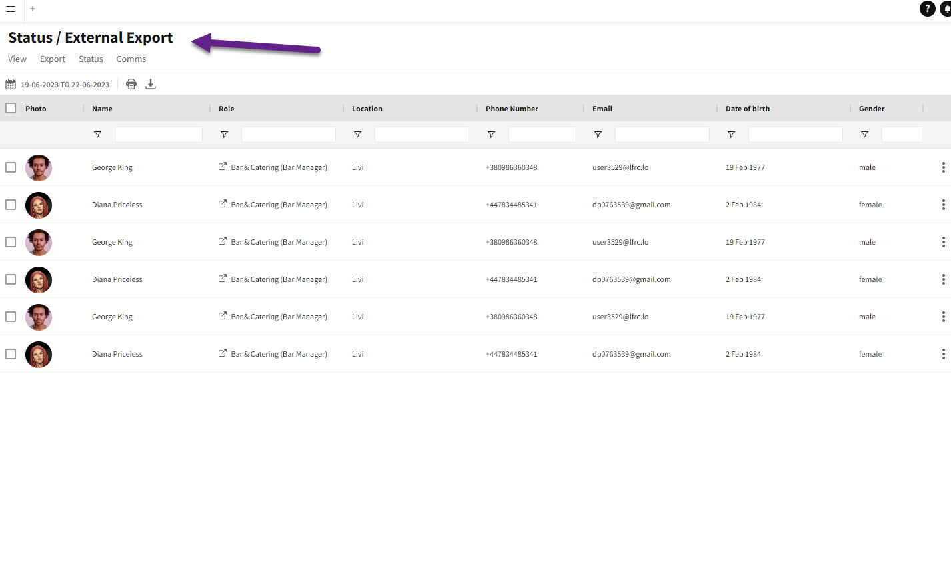This screenshot has height=570, width=951.
Task: Open the Gender column filter options
Action: pos(865,135)
